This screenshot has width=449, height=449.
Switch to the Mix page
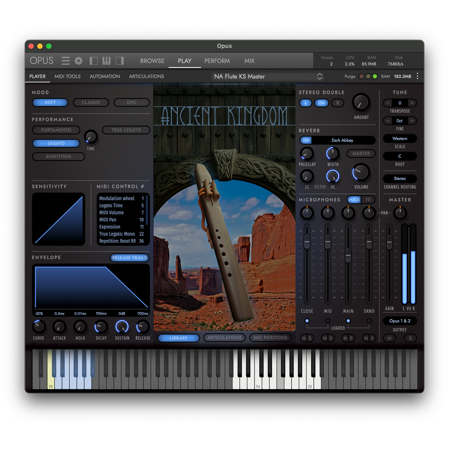250,61
